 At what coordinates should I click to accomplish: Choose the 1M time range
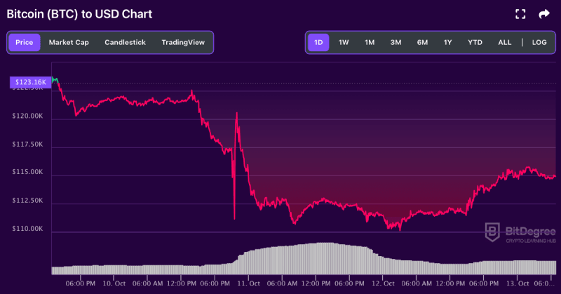click(x=370, y=43)
